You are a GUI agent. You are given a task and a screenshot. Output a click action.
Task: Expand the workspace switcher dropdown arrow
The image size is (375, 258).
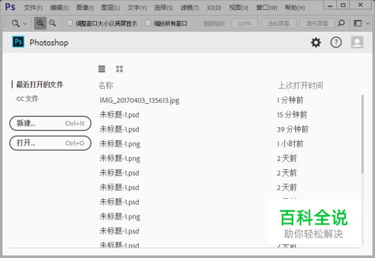pyautogui.click(x=368, y=23)
